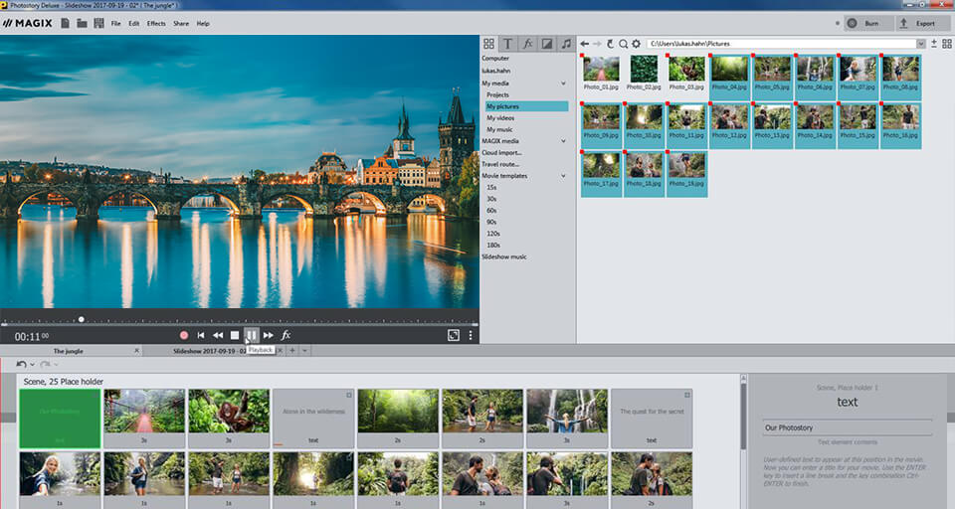Image resolution: width=955 pixels, height=509 pixels.
Task: Select thumbnail Photo_01.jpg
Action: [601, 74]
